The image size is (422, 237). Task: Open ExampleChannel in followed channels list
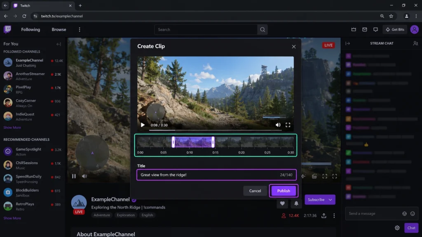pos(33,63)
